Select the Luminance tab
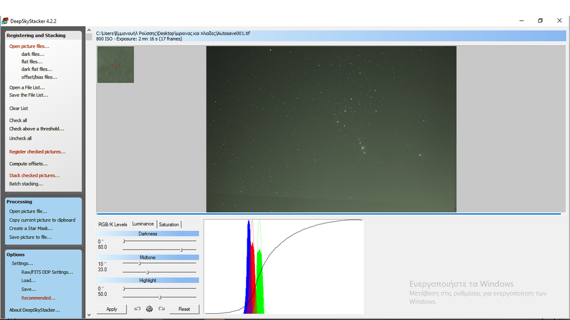Viewport: 570px width, 320px height. (143, 224)
